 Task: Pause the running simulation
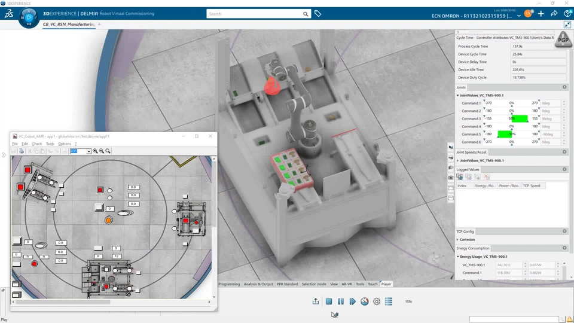click(x=341, y=301)
